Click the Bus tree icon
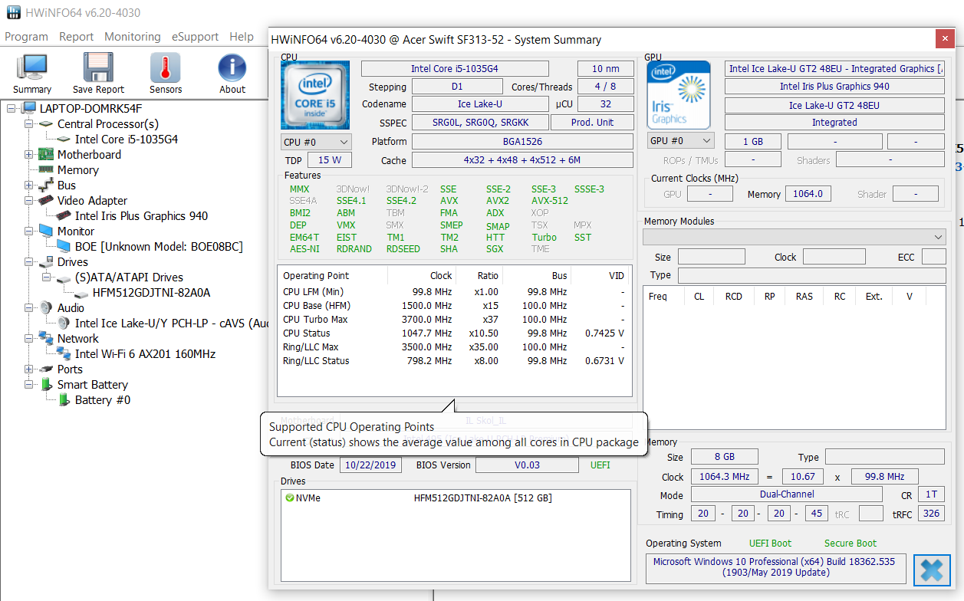Screen dimensions: 964x601 click(48, 185)
